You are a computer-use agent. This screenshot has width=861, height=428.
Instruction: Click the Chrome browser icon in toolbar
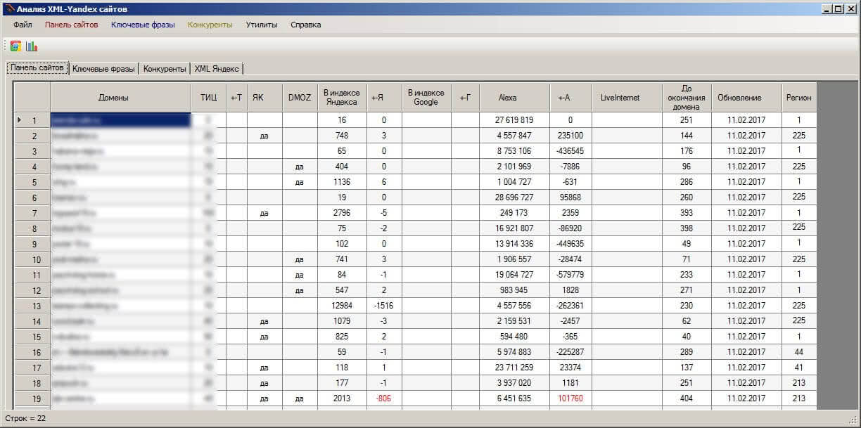[x=15, y=46]
